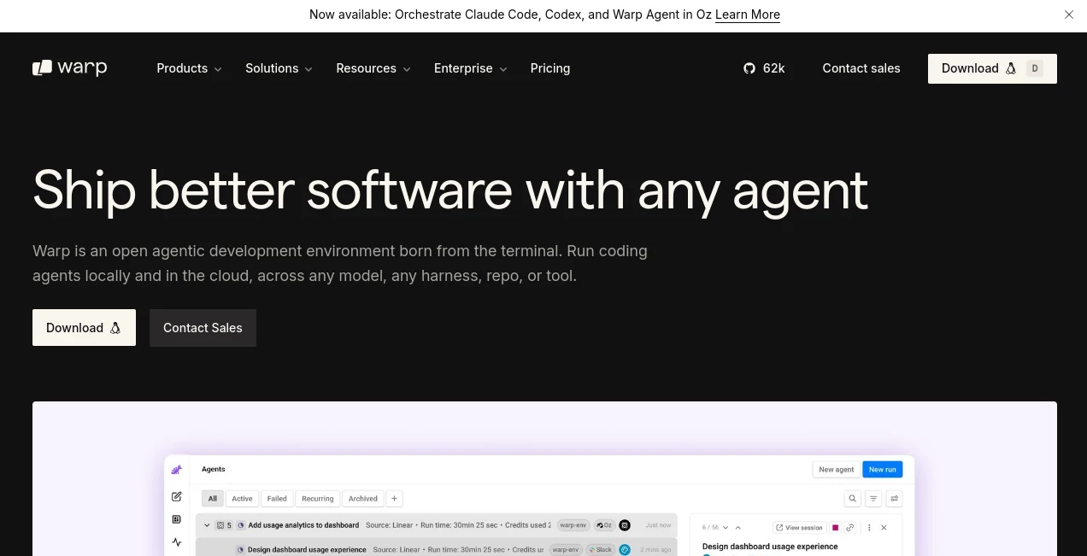The height and width of the screenshot is (556, 1087).
Task: Click the '2 mins ago' timestamp
Action: click(x=655, y=550)
